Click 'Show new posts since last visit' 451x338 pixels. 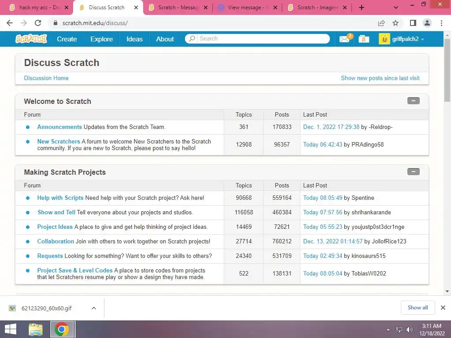click(380, 78)
